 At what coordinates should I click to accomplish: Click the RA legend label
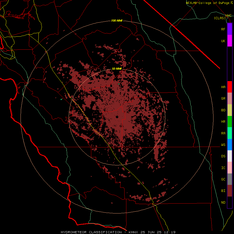223,133
